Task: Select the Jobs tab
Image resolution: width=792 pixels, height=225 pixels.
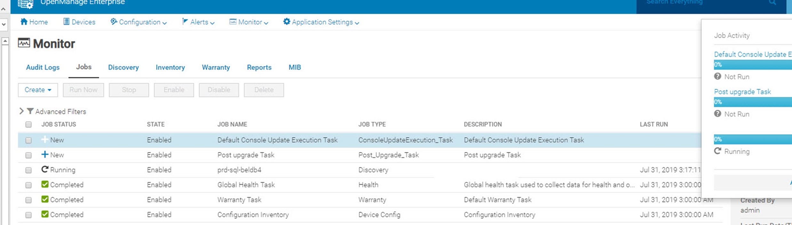Action: coord(84,67)
